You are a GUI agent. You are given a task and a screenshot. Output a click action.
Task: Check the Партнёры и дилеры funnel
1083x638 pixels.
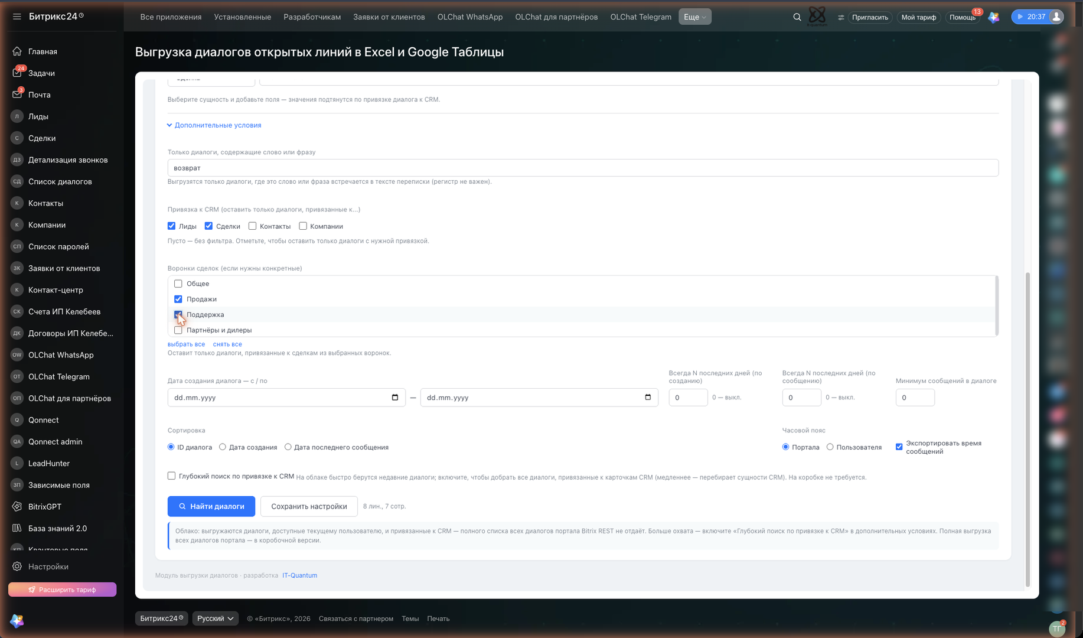click(178, 330)
